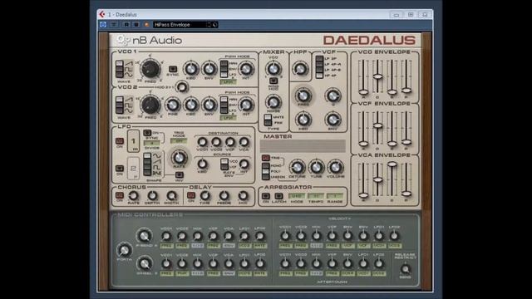The height and width of the screenshot is (299, 532).
Task: Toggle the VCO 1 SYNC button
Action: tap(173, 69)
